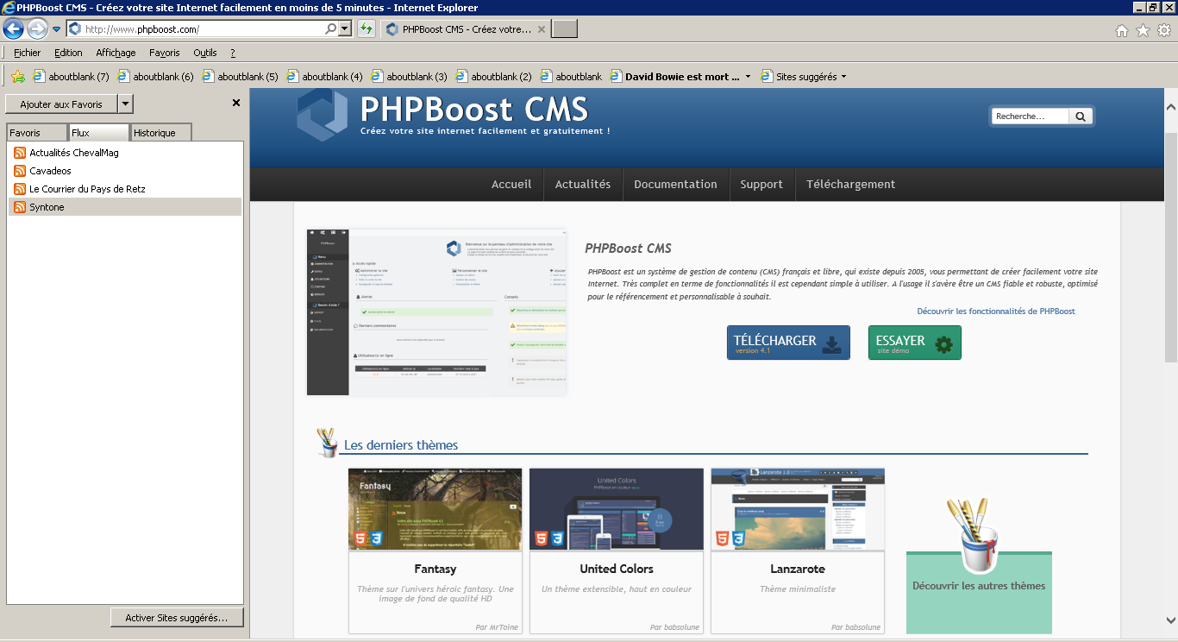Open the Home icon in browser toolbar
Screen dimensions: 1178x642
1122,30
